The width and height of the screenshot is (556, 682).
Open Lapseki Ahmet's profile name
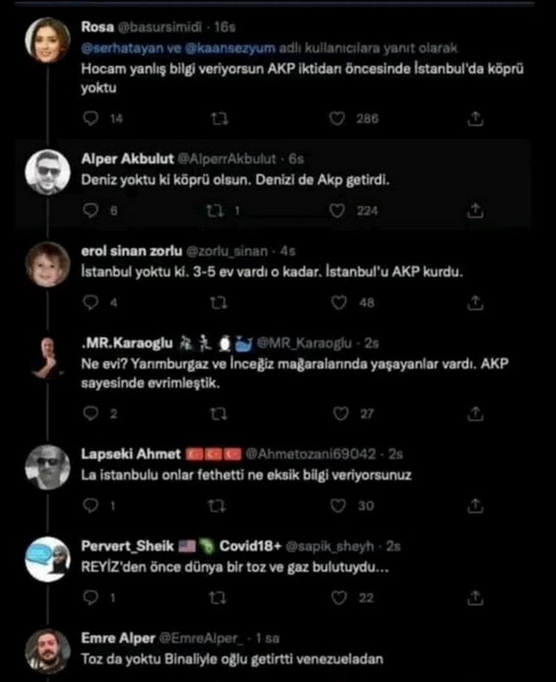pos(130,454)
